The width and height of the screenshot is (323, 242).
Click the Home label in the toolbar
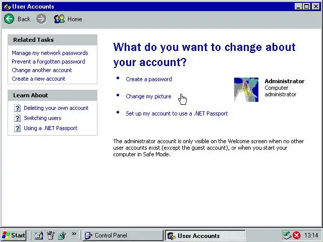[x=75, y=19]
